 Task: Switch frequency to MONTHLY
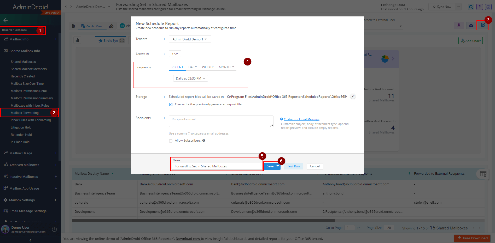(x=226, y=67)
